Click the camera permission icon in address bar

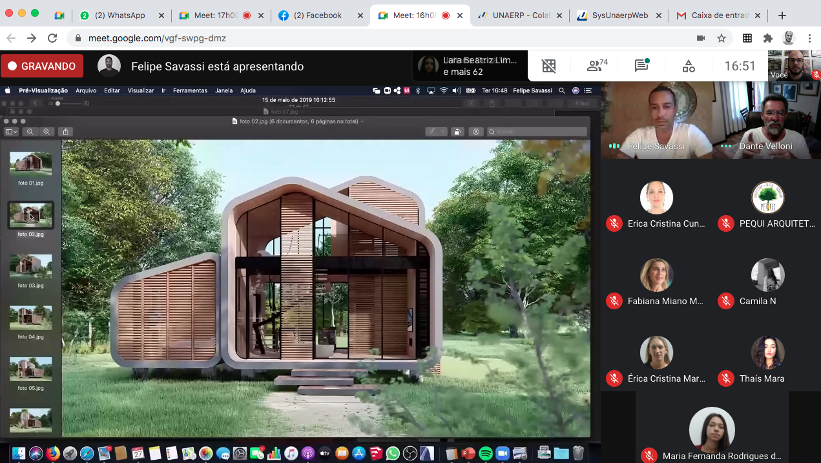701,38
